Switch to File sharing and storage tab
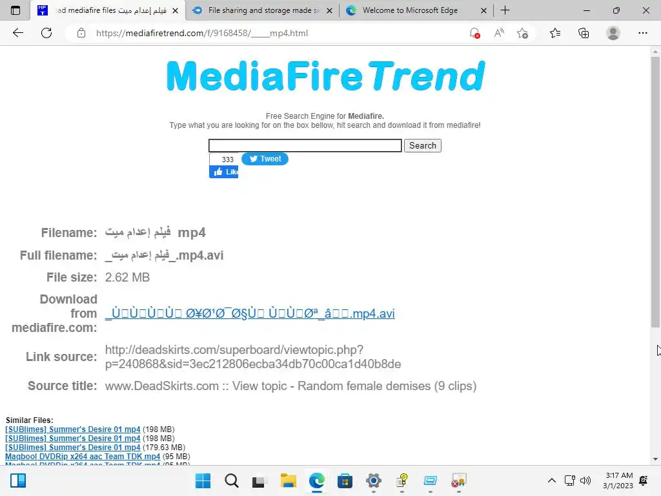 262,10
